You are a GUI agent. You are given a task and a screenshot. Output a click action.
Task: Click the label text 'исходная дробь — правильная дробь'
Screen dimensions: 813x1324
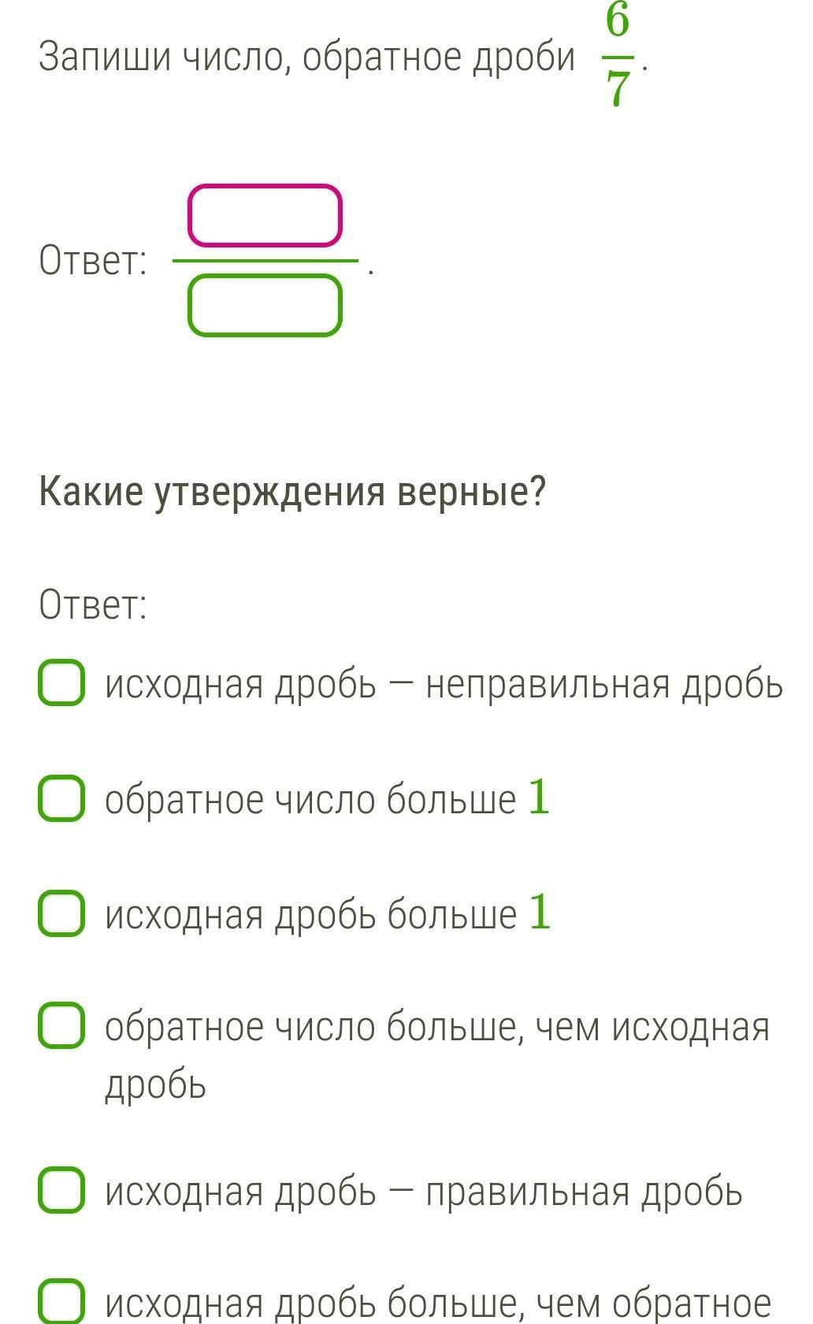pyautogui.click(x=424, y=1192)
